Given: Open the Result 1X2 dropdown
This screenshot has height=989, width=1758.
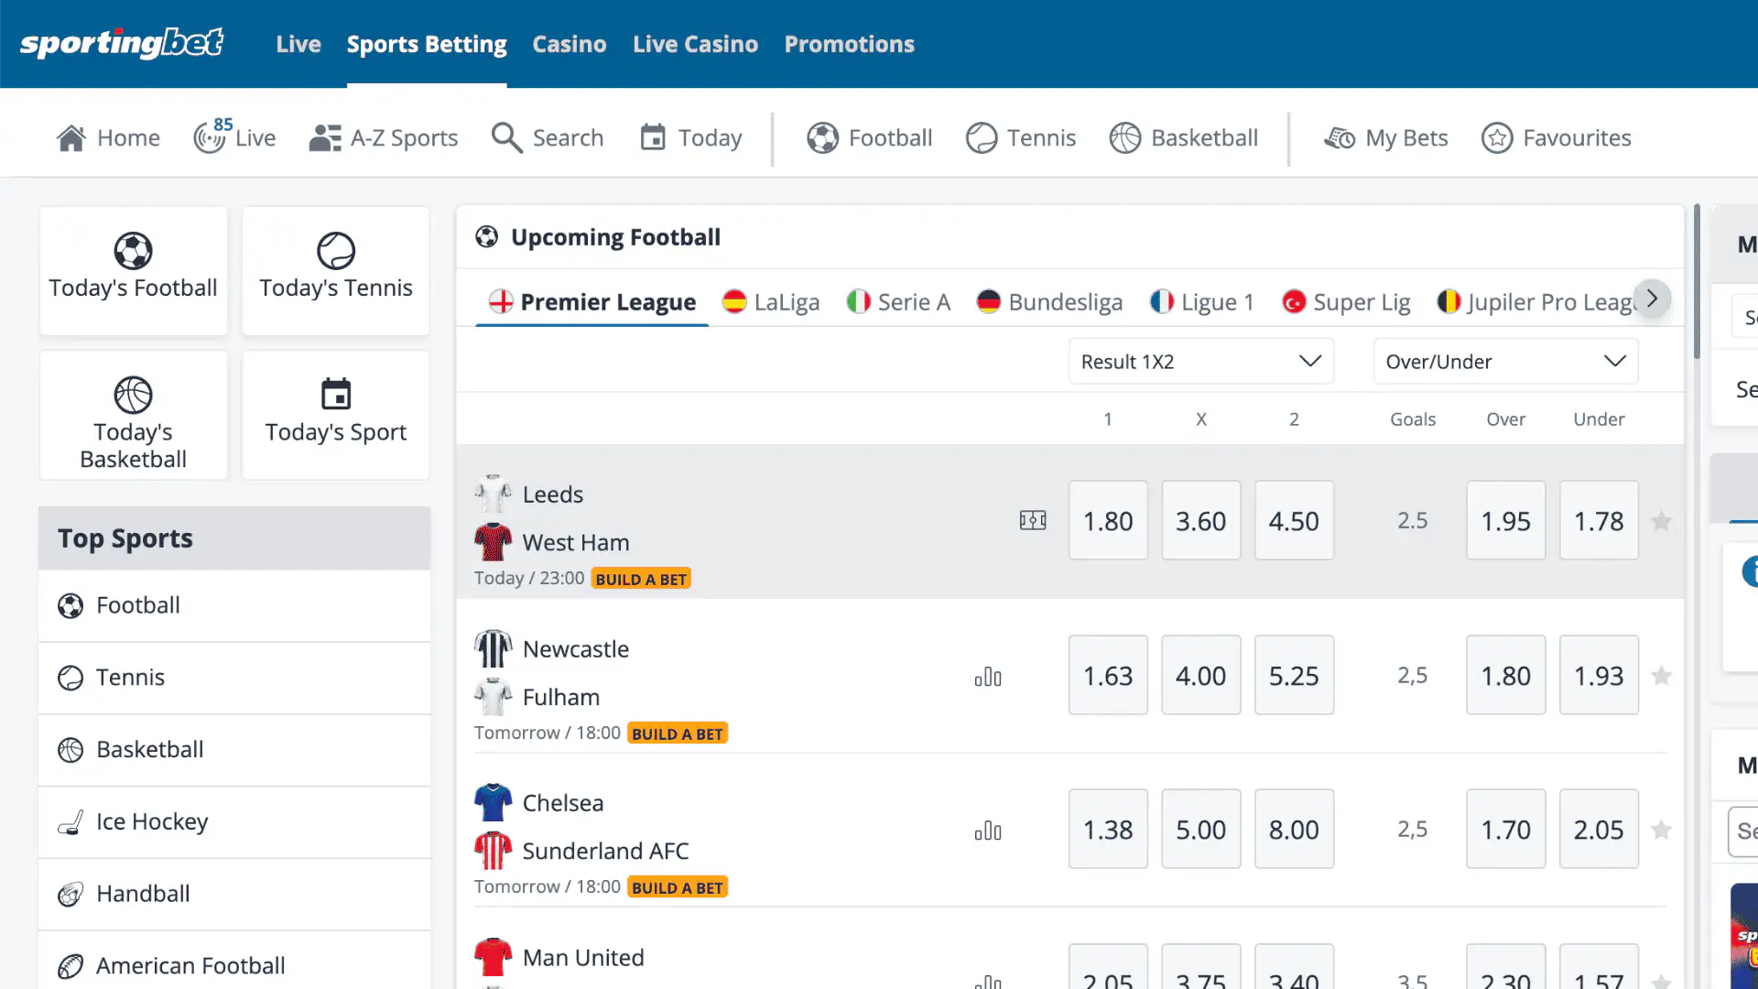Looking at the screenshot, I should click(1200, 361).
